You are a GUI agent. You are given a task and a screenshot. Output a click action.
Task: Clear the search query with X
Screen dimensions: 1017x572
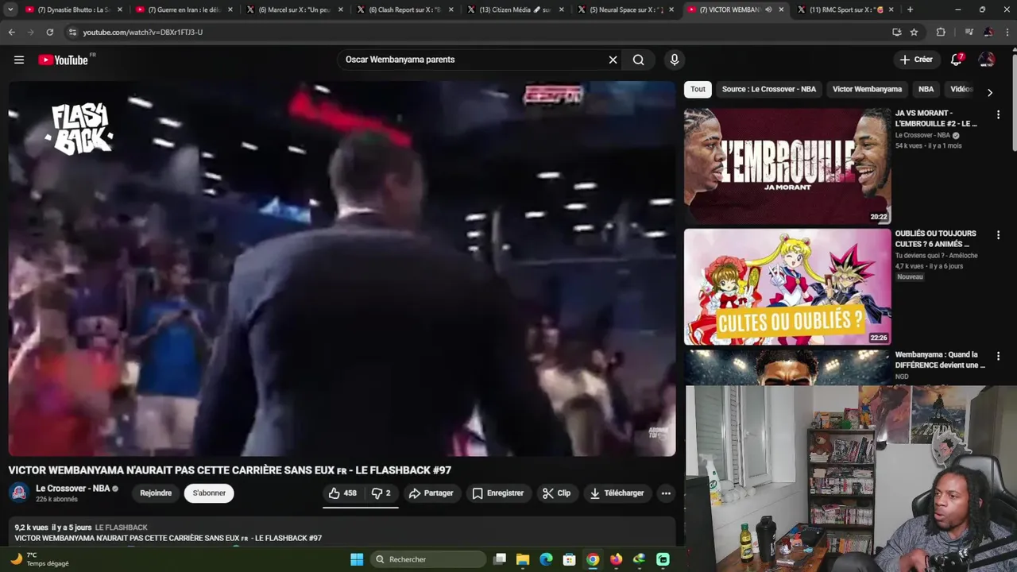coord(613,60)
